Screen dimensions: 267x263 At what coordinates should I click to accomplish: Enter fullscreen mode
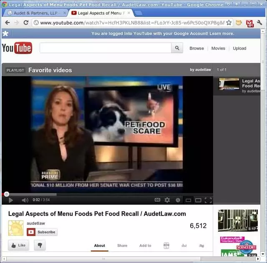pyautogui.click(x=208, y=200)
